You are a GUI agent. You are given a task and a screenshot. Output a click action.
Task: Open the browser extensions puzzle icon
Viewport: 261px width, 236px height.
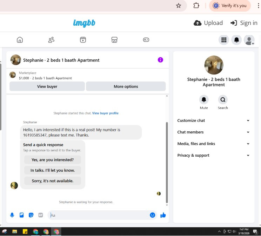tap(196, 6)
